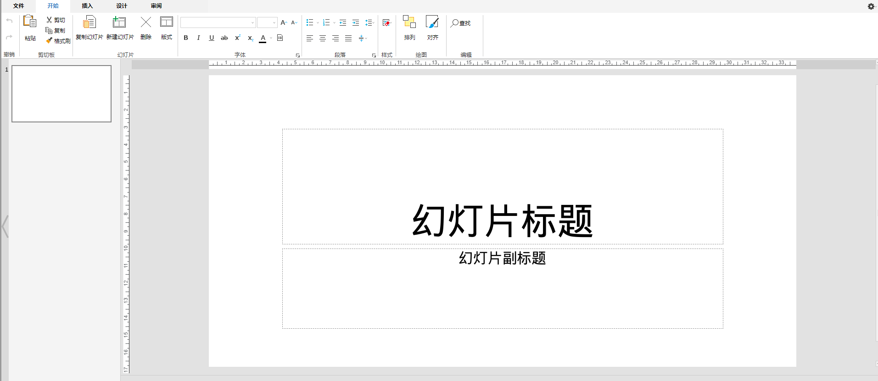
Task: Align text left
Action: pos(310,38)
